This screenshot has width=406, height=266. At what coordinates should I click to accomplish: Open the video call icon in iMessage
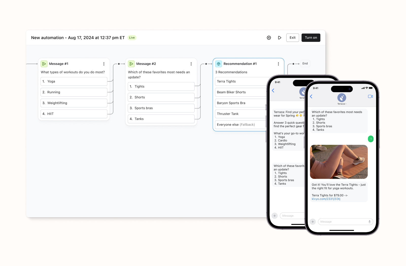[x=370, y=96]
